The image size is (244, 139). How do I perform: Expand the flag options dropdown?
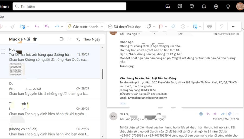click(x=166, y=27)
